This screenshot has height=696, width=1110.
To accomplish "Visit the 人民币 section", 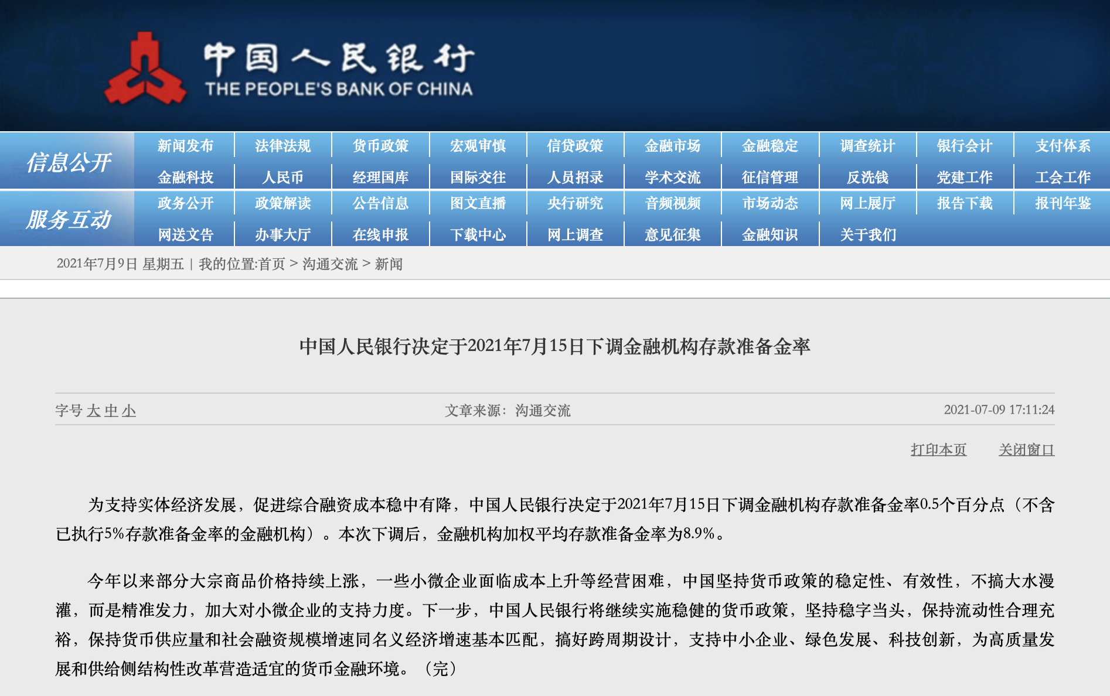I will 283,176.
